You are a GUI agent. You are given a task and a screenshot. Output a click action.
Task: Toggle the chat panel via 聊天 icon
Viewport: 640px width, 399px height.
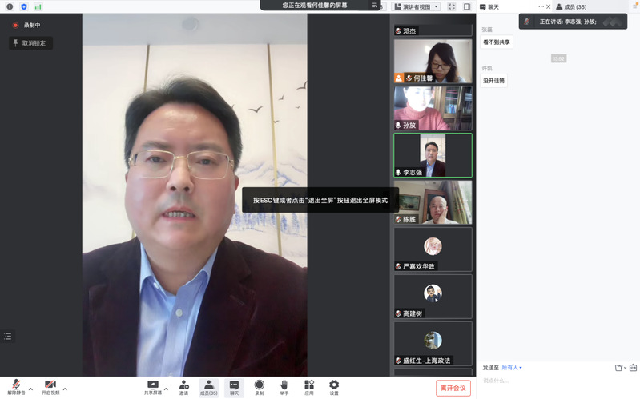coord(234,387)
